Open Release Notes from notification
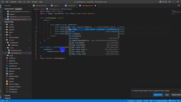 pos(176,95)
